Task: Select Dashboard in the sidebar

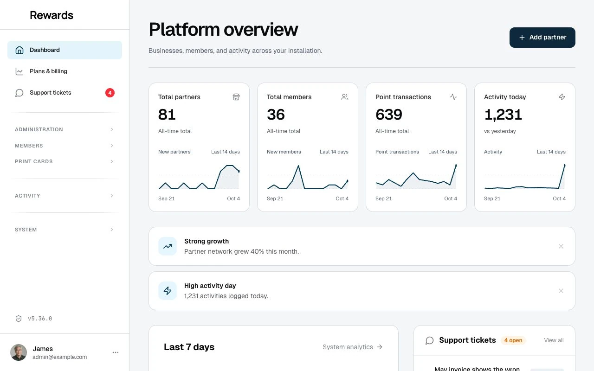Action: (65, 50)
